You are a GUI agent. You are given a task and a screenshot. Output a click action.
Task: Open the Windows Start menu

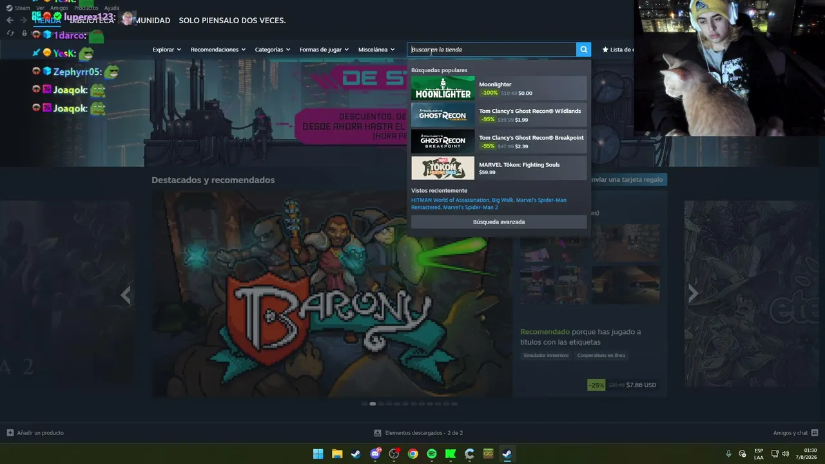318,454
